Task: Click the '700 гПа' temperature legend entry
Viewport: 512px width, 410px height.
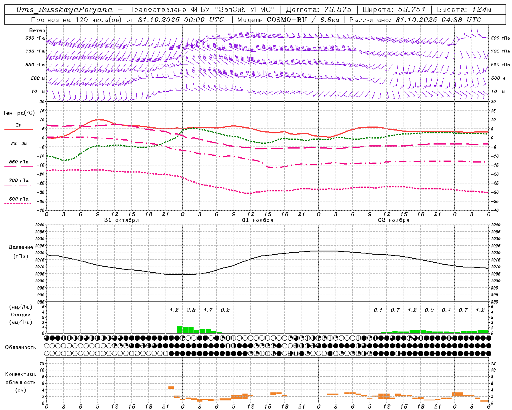Action: pyautogui.click(x=19, y=181)
